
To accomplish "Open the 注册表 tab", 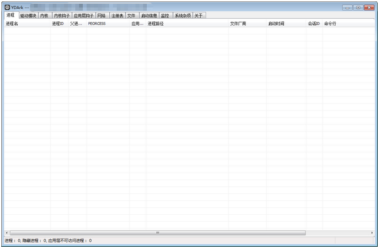I will (117, 16).
